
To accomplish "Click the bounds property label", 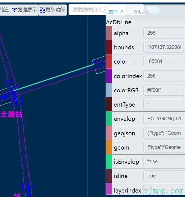I will pos(124,47).
